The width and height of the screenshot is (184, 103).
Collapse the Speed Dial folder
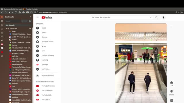point(6,29)
